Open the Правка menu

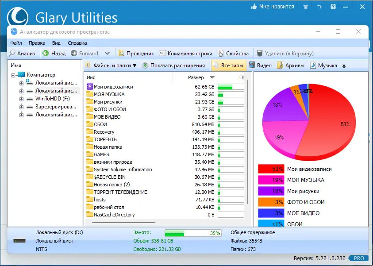[37, 43]
